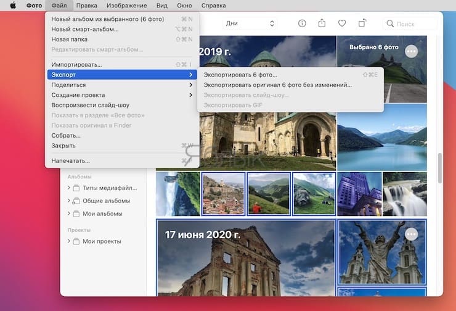Mark selected photos as favorite with heart icon
This screenshot has width=456, height=311.
click(x=342, y=23)
